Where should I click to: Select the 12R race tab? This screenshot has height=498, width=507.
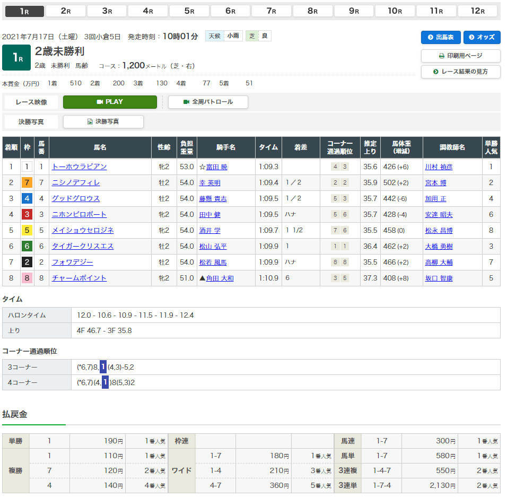coord(477,11)
